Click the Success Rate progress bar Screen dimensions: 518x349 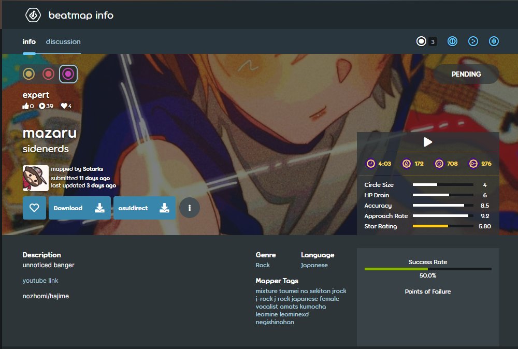pyautogui.click(x=428, y=269)
